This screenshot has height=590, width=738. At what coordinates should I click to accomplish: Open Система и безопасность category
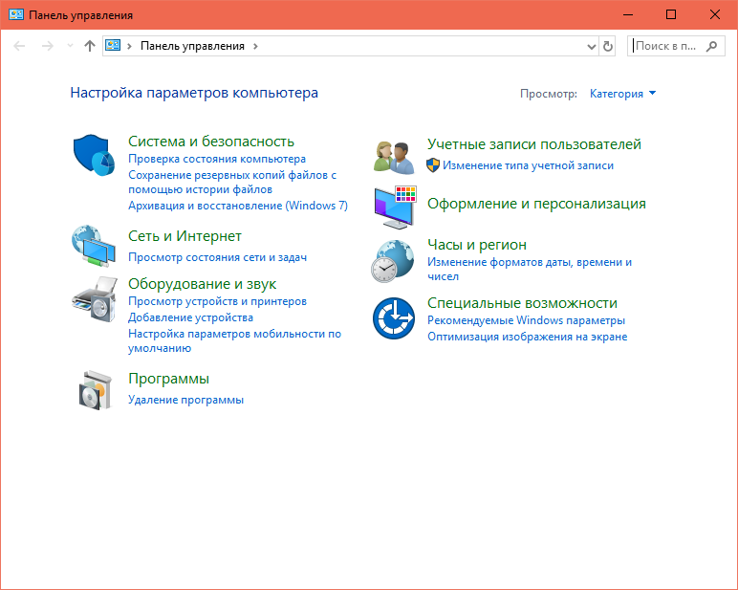pos(211,142)
